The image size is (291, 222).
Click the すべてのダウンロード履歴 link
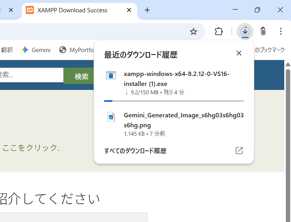pyautogui.click(x=135, y=151)
